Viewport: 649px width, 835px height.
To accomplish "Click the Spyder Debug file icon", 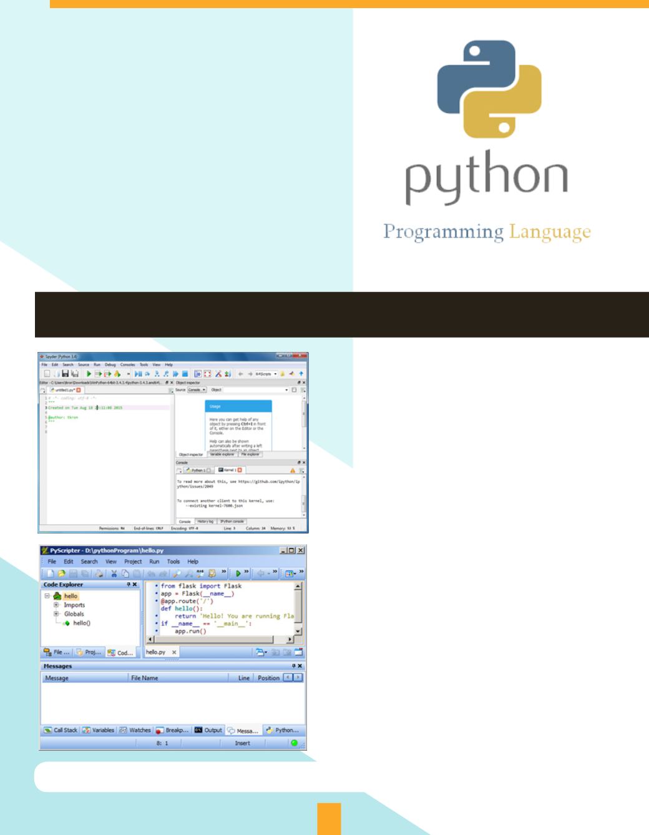I will tap(138, 373).
